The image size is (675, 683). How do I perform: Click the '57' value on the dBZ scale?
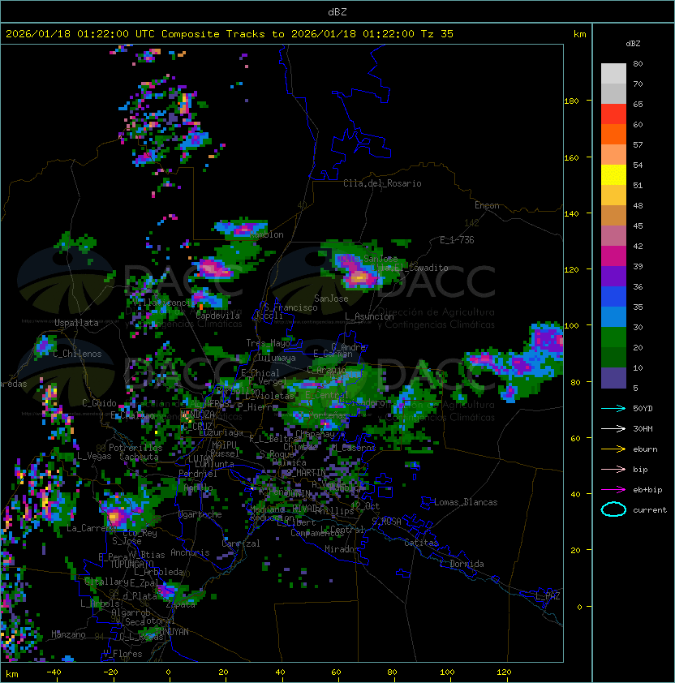coord(638,144)
